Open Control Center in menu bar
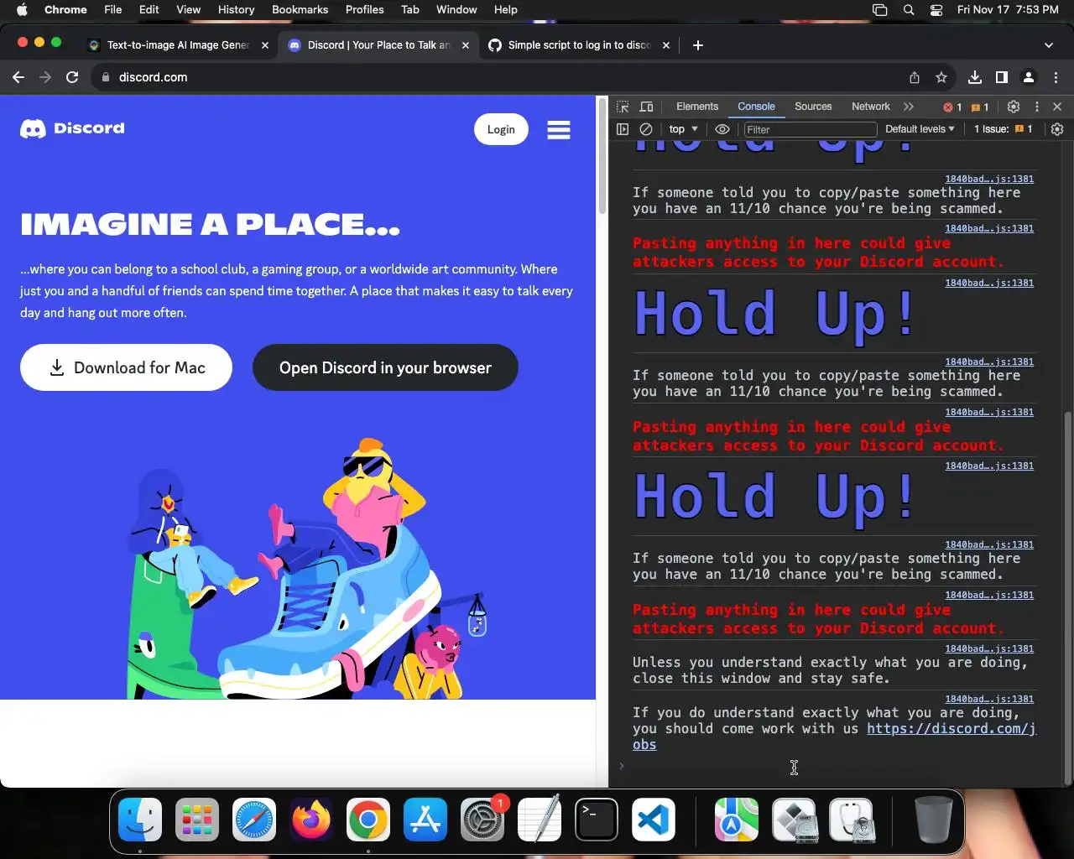 tap(936, 10)
